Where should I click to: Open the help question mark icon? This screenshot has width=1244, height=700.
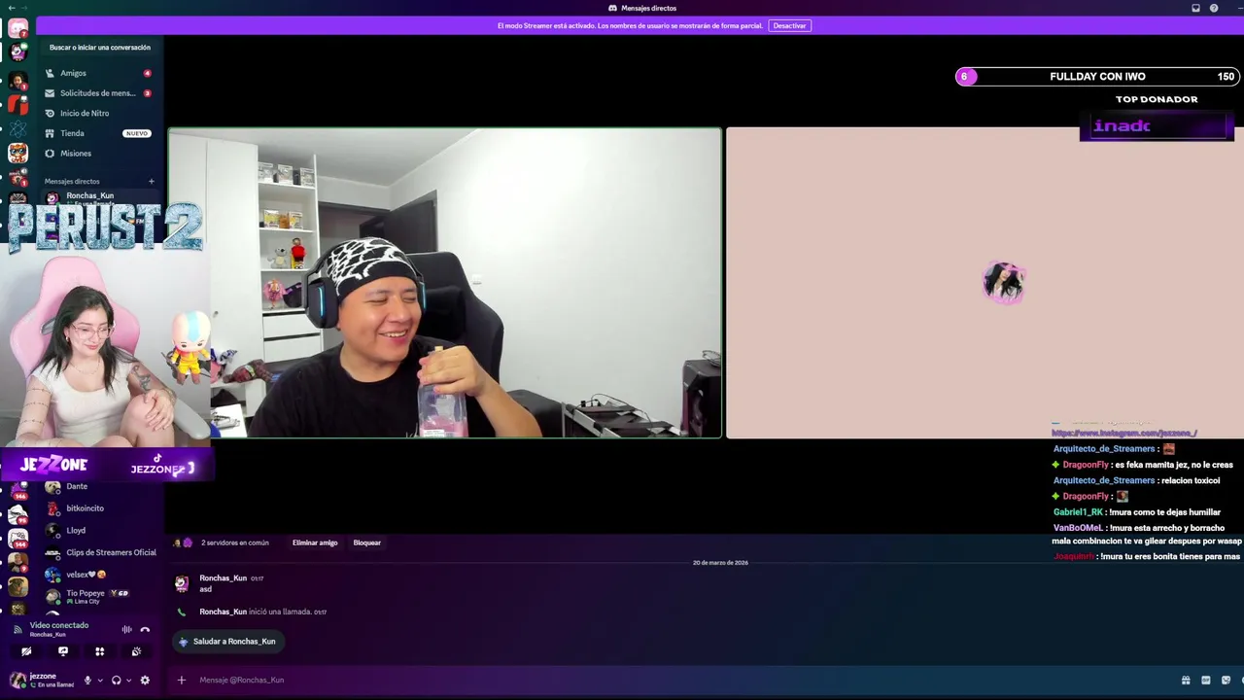pyautogui.click(x=1214, y=8)
